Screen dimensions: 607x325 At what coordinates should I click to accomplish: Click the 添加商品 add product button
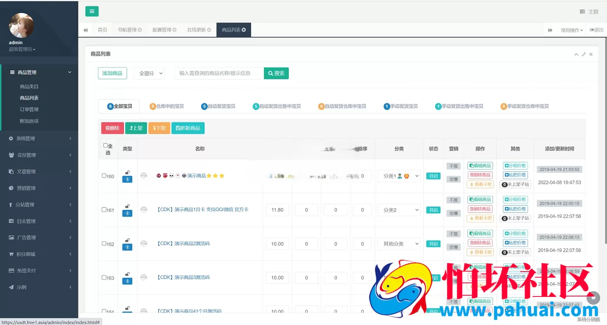[112, 73]
